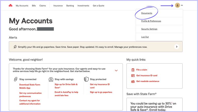This screenshot has height=112, width=198.
Task: Click the My Accounts page heading
Action: tap(31, 21)
